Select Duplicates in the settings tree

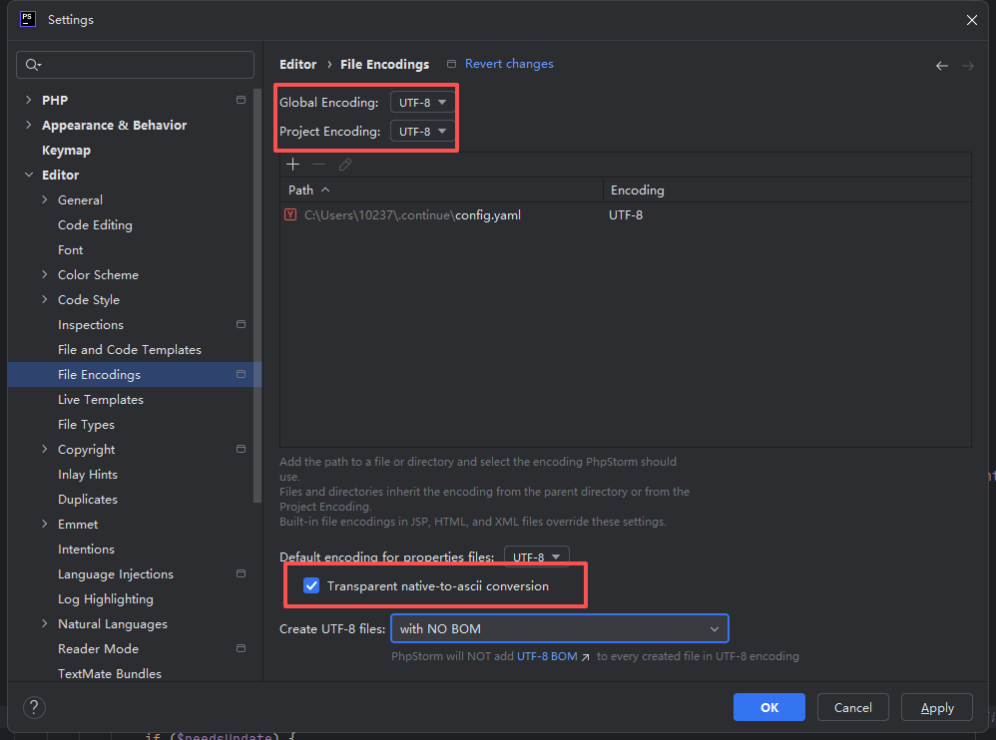tap(88, 500)
